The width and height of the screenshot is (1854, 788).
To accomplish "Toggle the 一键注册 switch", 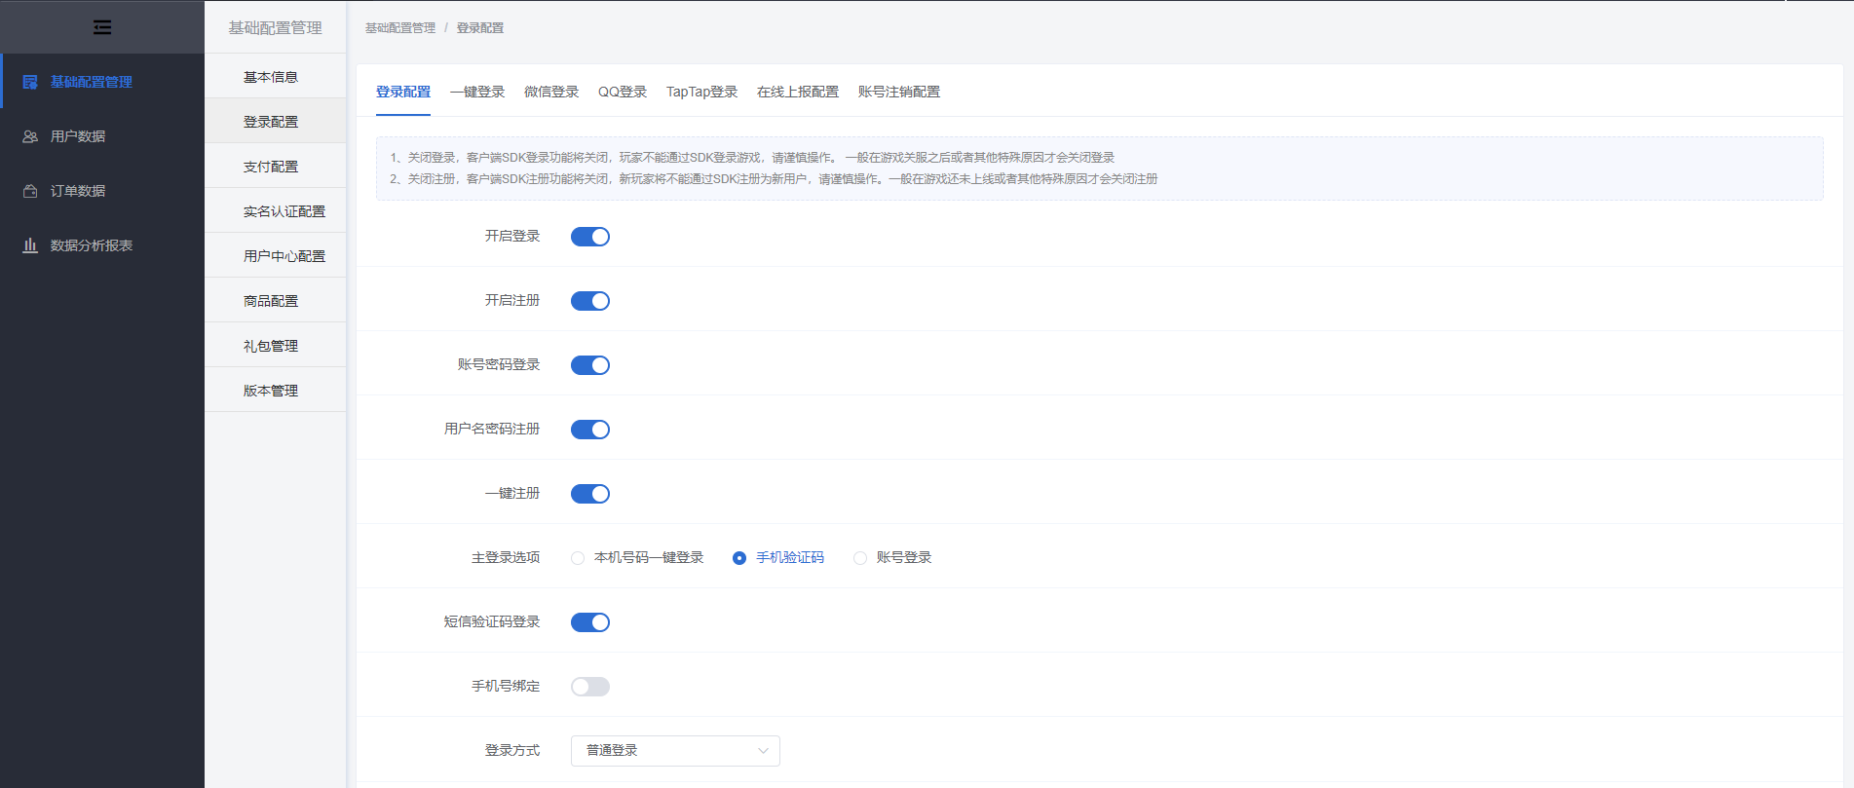I will click(x=590, y=494).
